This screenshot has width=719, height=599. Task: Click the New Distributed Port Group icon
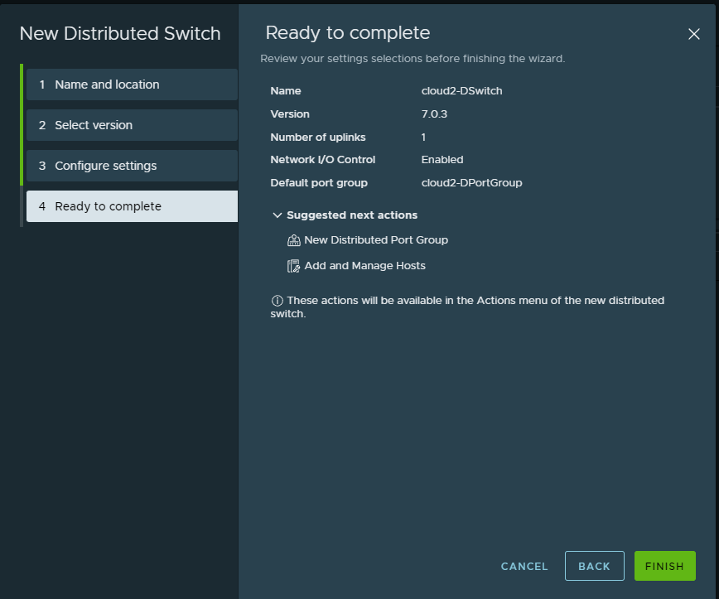pos(293,240)
